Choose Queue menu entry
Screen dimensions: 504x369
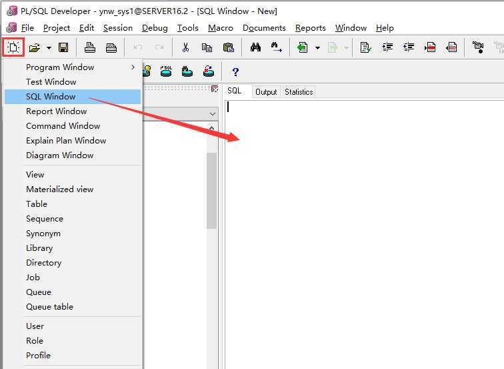coord(73,292)
